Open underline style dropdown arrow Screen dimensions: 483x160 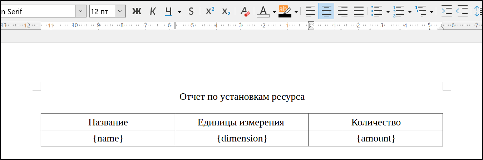[179, 12]
